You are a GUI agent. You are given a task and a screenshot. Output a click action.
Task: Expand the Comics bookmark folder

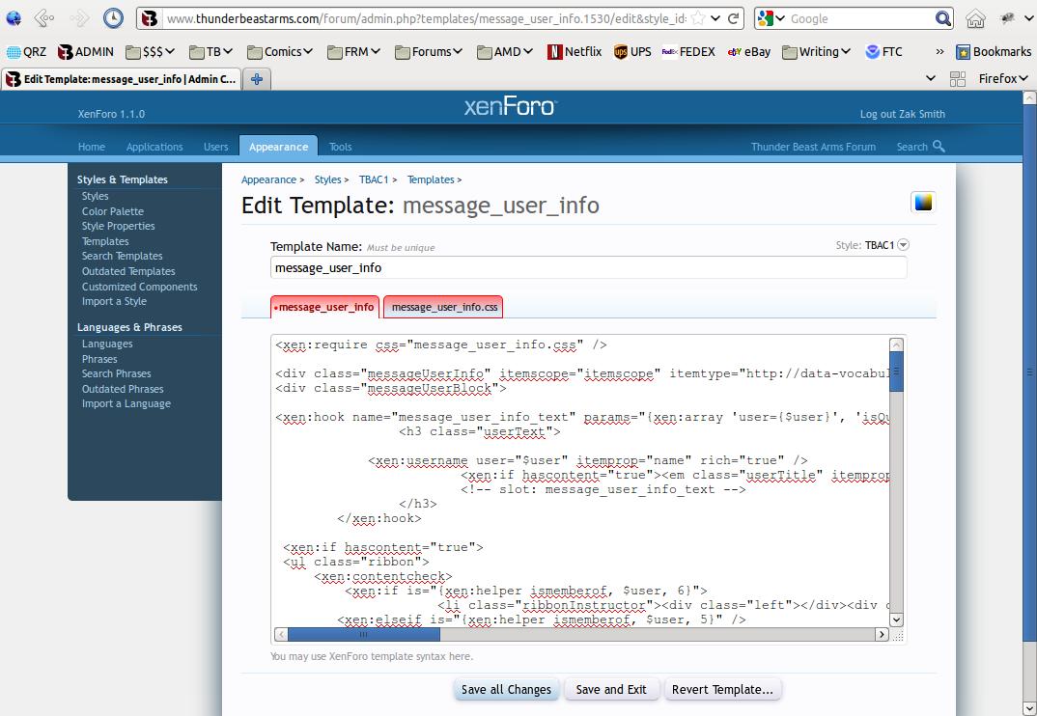[281, 52]
